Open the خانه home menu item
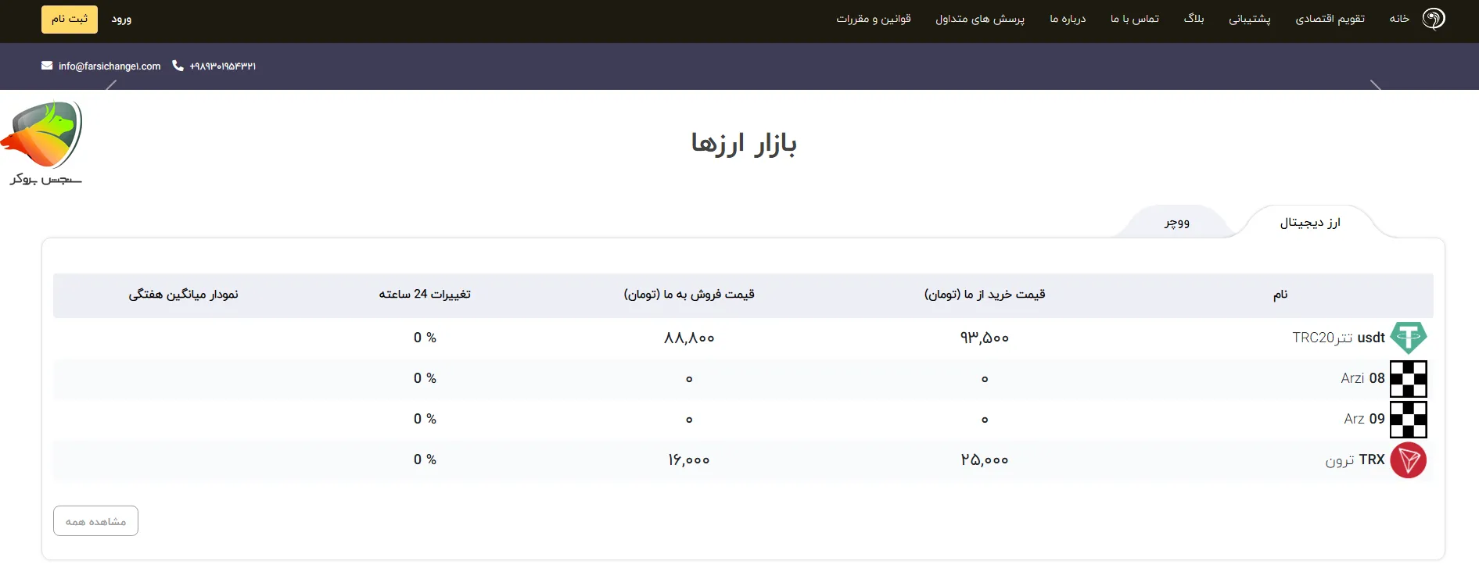The height and width of the screenshot is (572, 1479). click(x=1399, y=19)
